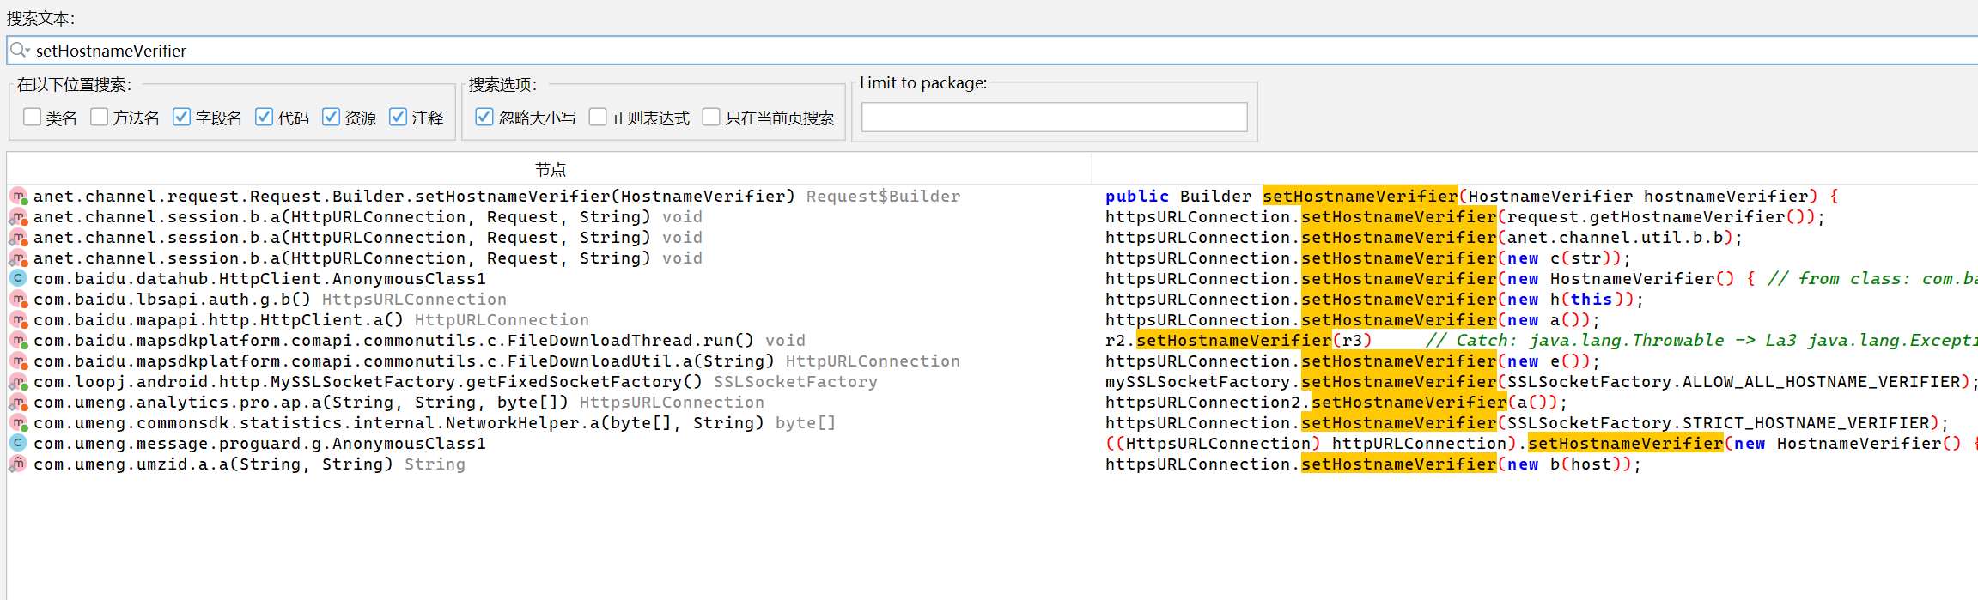The image size is (1978, 600).
Task: Check the 只在当前页搜索 option
Action: 711,118
